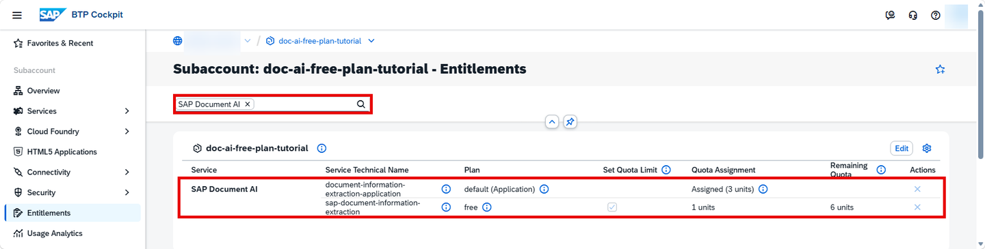
Task: Open dropdown chevron after doc-ai-free-plan-tutorial breadcrumb
Action: click(x=371, y=41)
